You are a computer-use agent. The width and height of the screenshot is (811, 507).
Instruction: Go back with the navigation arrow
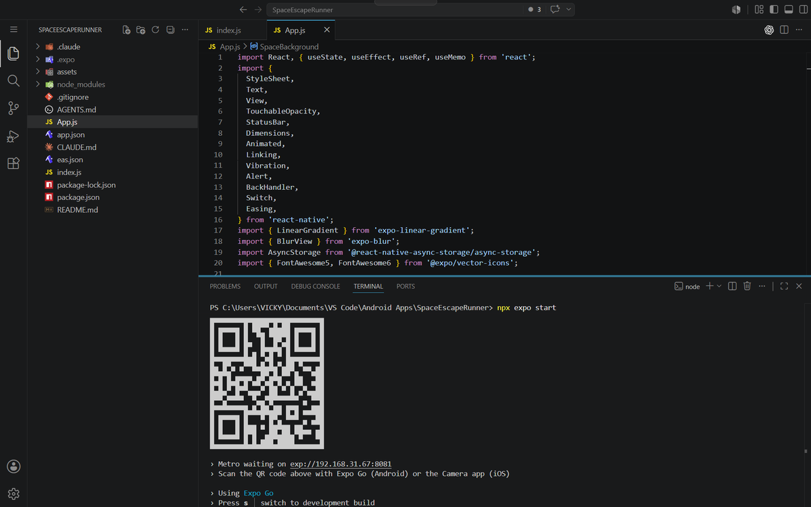[x=243, y=9]
